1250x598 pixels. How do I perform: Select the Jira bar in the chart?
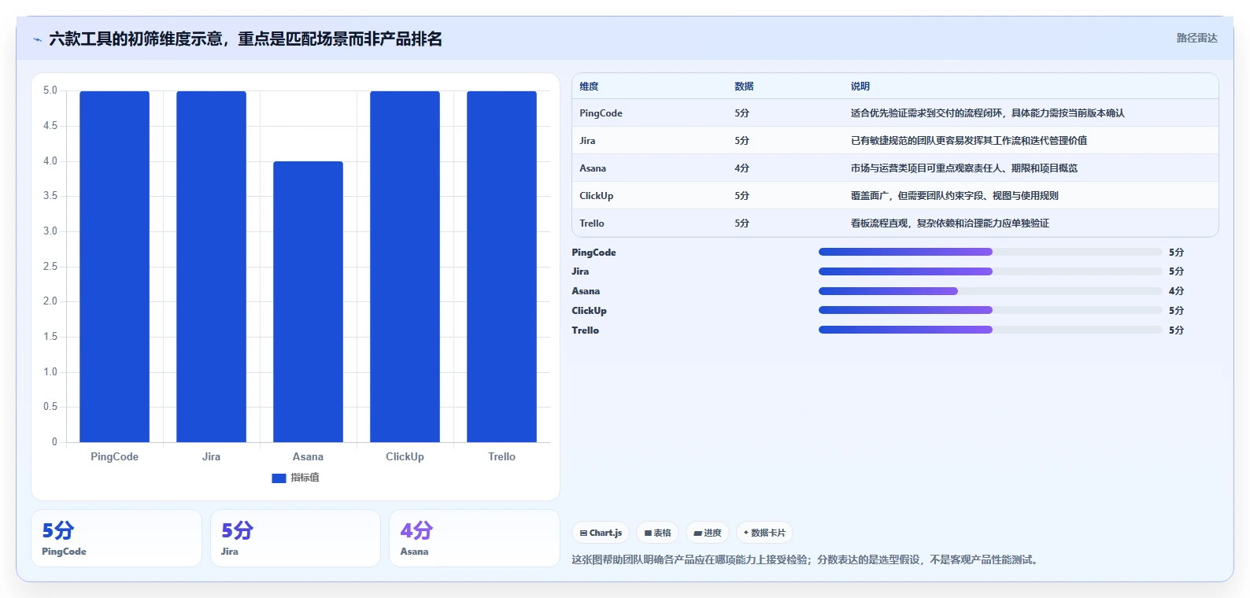[211, 267]
